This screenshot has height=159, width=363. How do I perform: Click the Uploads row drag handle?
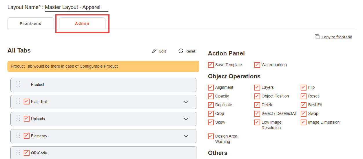[19, 118]
